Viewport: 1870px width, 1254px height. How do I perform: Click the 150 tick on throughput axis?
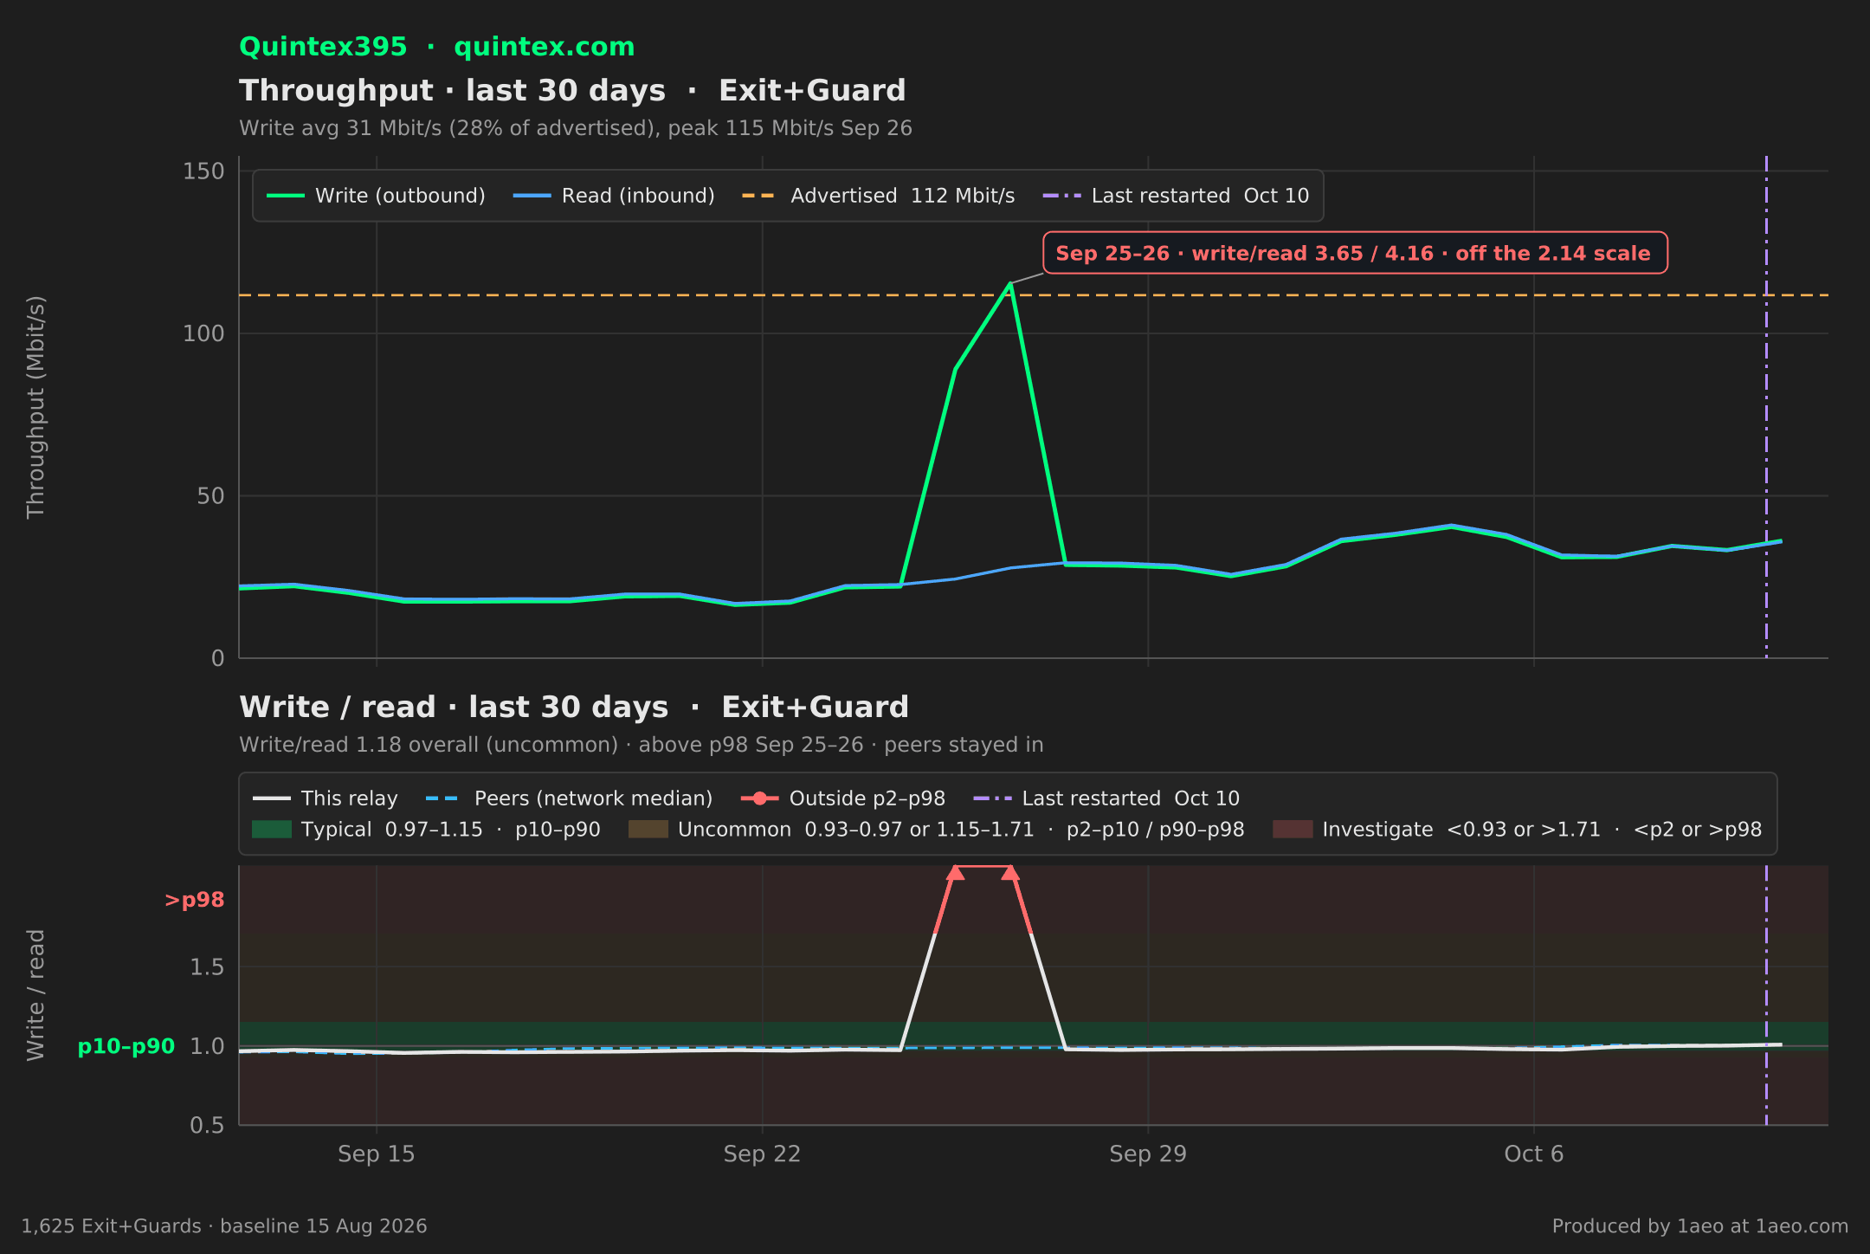[x=203, y=171]
